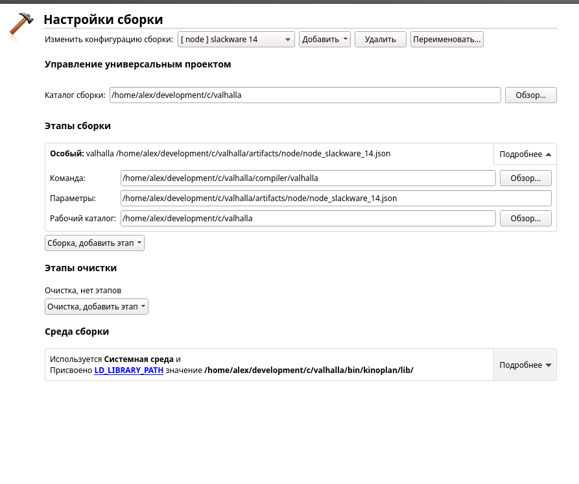Click the Системная среда text

click(x=139, y=359)
